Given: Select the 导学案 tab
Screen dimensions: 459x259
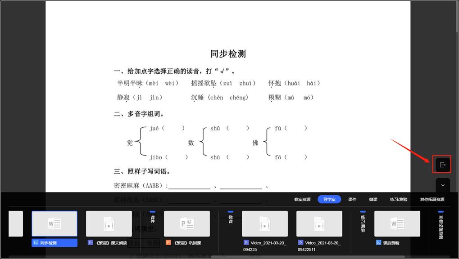Looking at the screenshot, I should (x=329, y=199).
